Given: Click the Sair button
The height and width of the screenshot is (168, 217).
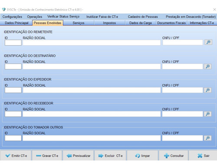Looking at the screenshot, I should pyautogui.click(x=203, y=156).
